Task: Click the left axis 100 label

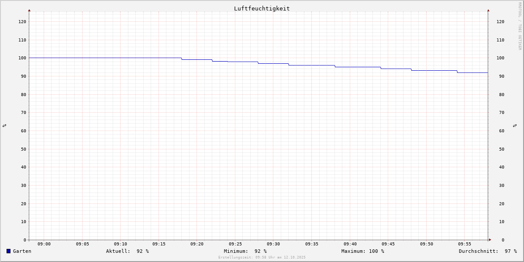Action: (22, 58)
